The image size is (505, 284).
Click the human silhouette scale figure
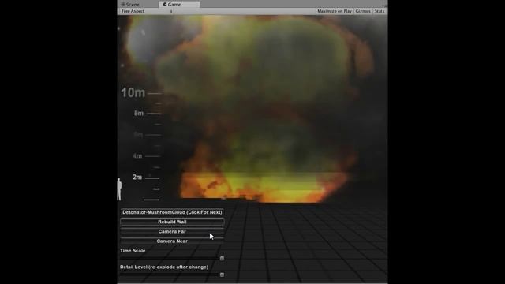coord(119,189)
